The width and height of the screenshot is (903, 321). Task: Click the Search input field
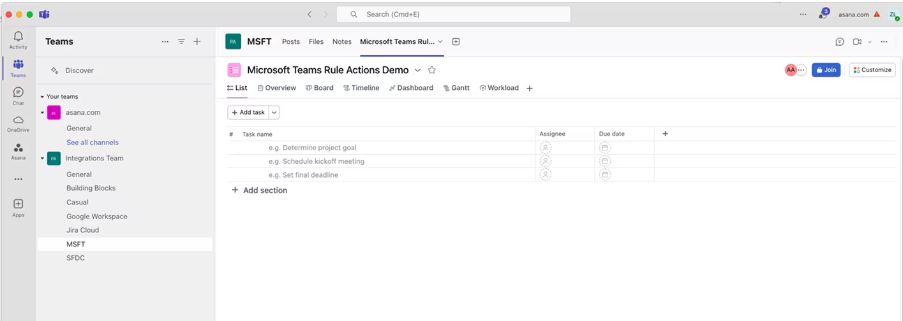[453, 14]
